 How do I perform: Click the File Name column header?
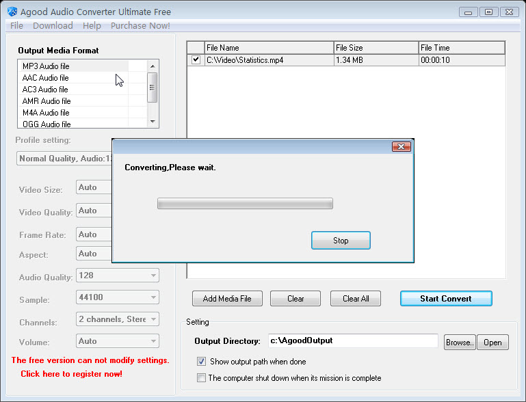point(269,48)
